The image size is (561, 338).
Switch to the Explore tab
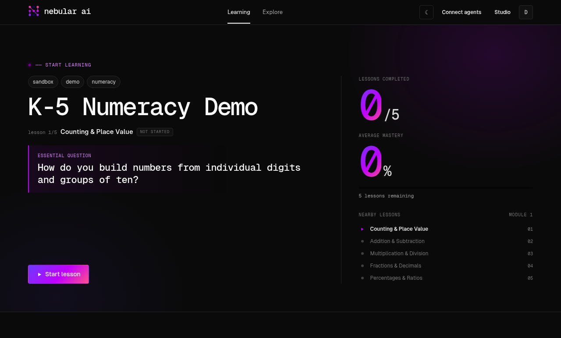pos(273,12)
